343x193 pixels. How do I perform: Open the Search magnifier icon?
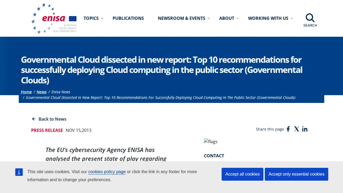pos(310,18)
